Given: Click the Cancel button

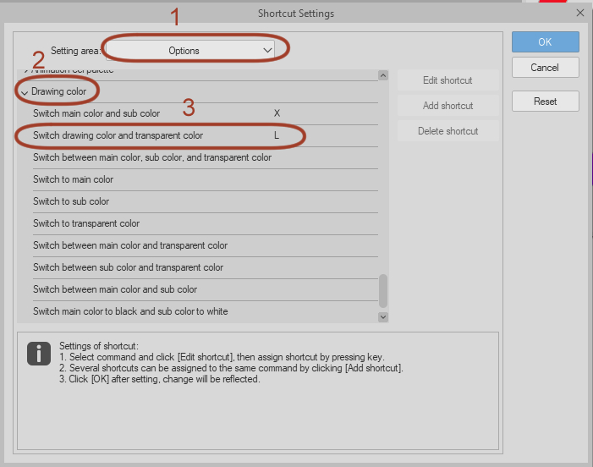Looking at the screenshot, I should point(545,68).
